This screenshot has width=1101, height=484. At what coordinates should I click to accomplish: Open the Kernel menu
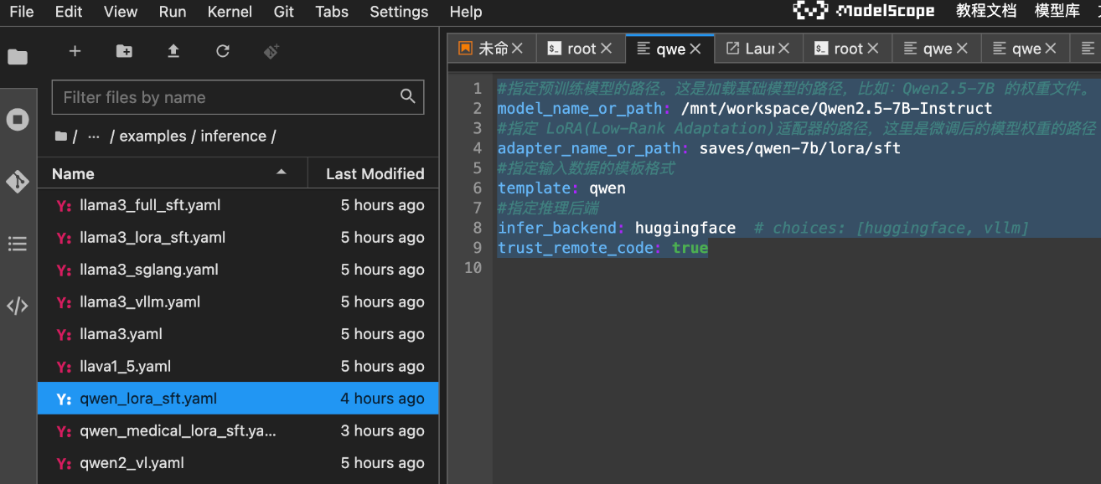(x=230, y=12)
